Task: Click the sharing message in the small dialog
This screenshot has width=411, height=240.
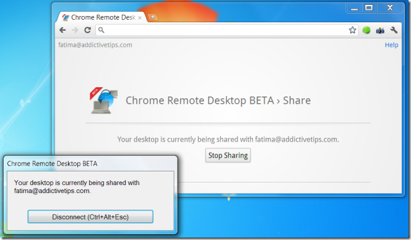Action: click(x=77, y=187)
